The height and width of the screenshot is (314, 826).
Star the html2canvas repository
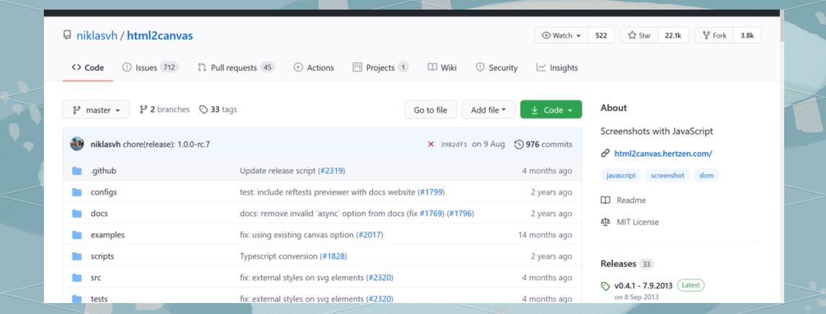tap(640, 35)
